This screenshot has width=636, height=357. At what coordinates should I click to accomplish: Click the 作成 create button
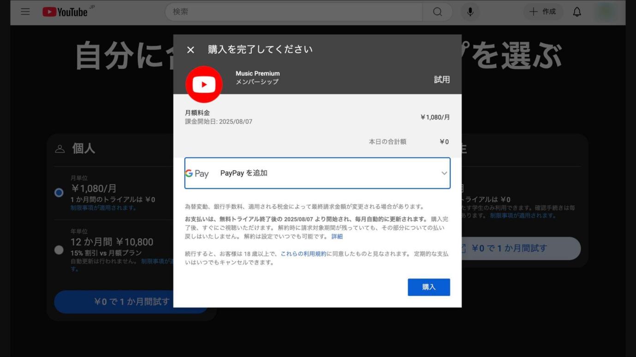[543, 12]
